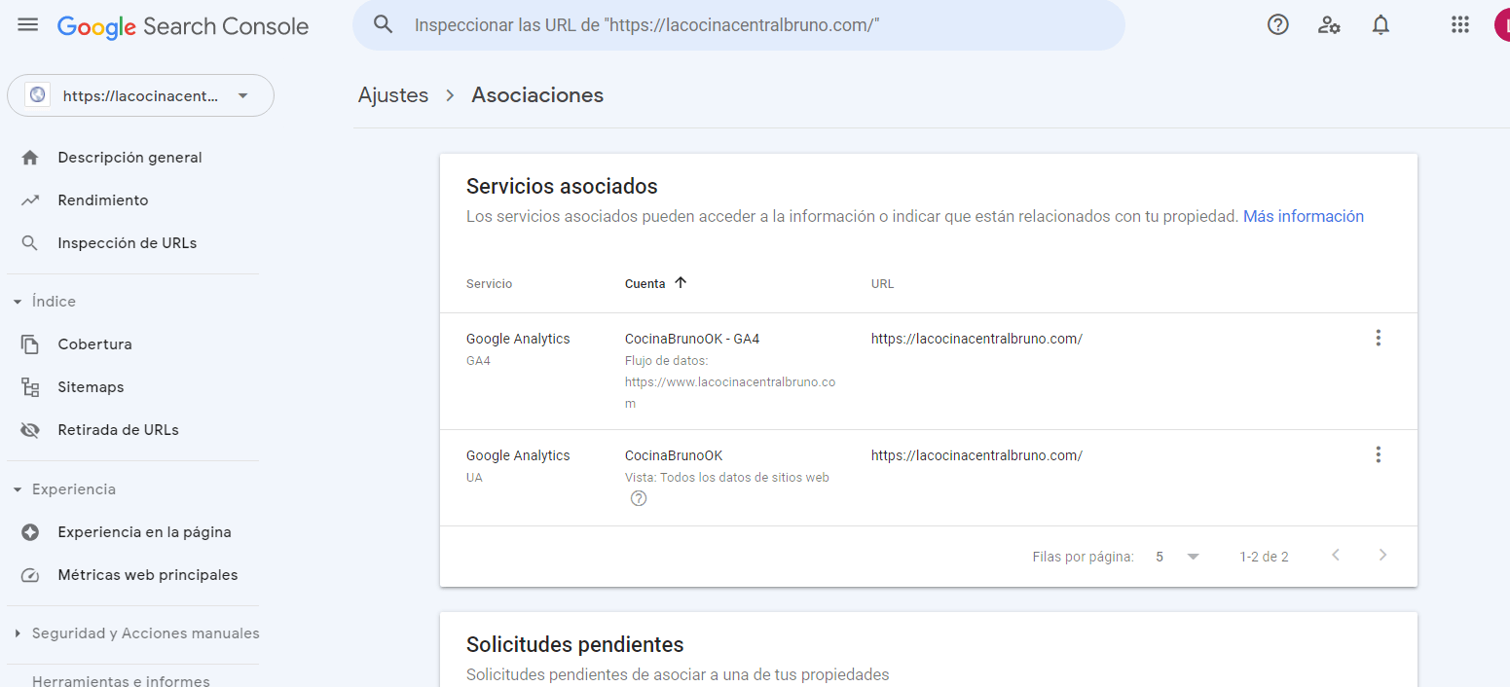Collapse the Índice section
Viewport: 1510px width, 687px height.
point(18,302)
